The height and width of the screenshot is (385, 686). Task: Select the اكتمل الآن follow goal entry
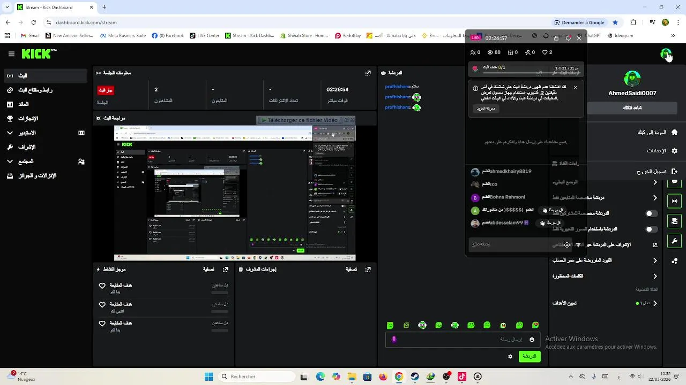pos(163,307)
